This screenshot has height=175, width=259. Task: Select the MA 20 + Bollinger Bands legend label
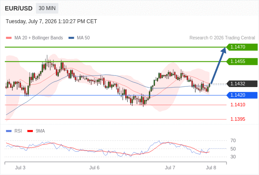tap(39, 38)
